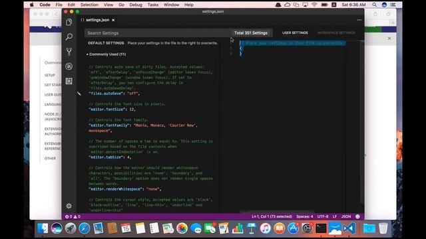Click the "editor.fontFamily" setting line

pos(143,128)
